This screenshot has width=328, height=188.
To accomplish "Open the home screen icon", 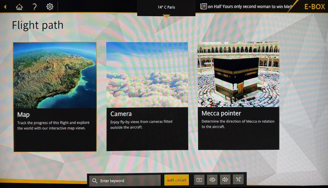I will (x=19, y=7).
